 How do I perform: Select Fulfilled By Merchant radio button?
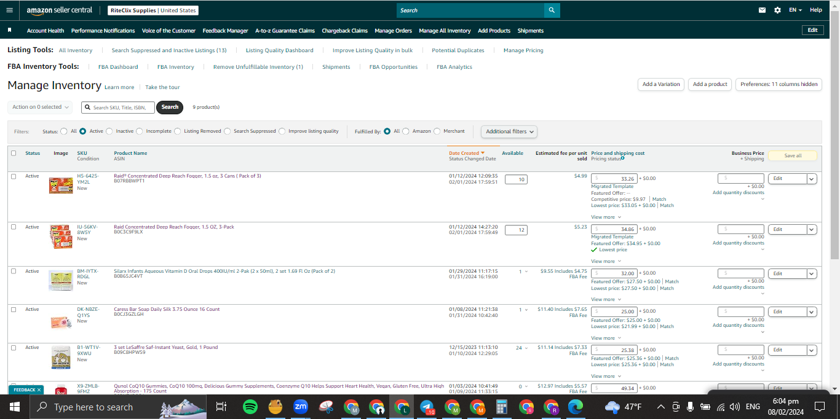(x=437, y=131)
